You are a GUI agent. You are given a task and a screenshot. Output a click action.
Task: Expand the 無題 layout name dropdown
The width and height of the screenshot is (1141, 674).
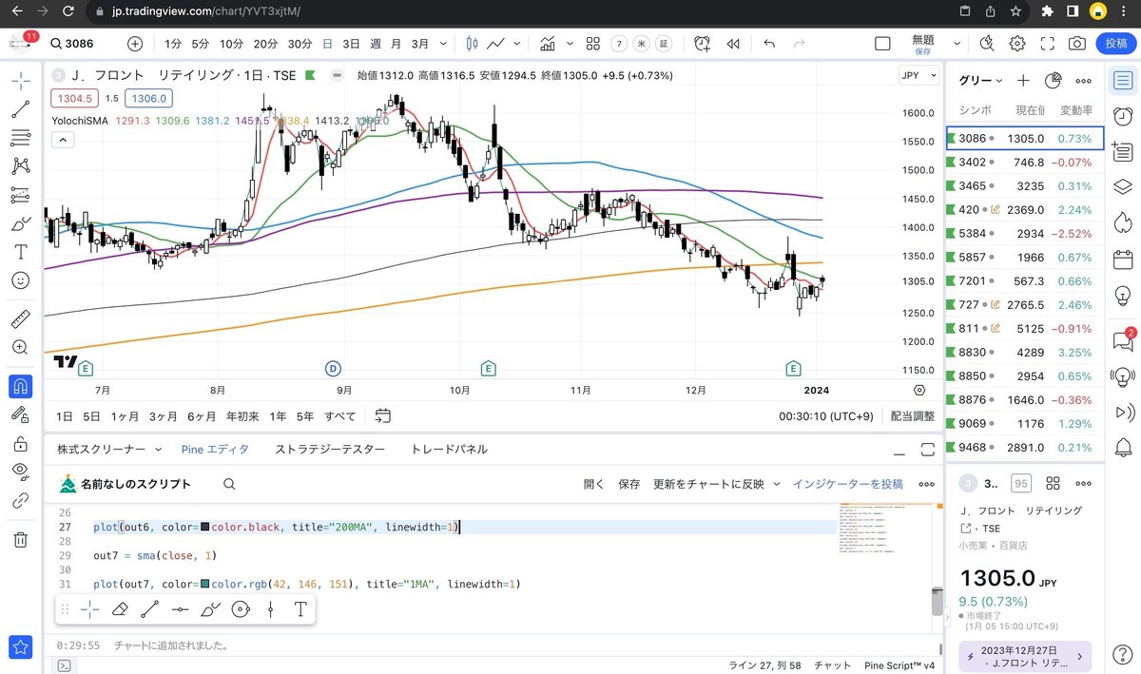pos(957,44)
